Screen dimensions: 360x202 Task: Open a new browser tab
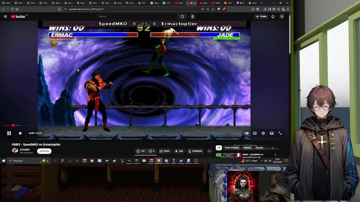click(262, 3)
